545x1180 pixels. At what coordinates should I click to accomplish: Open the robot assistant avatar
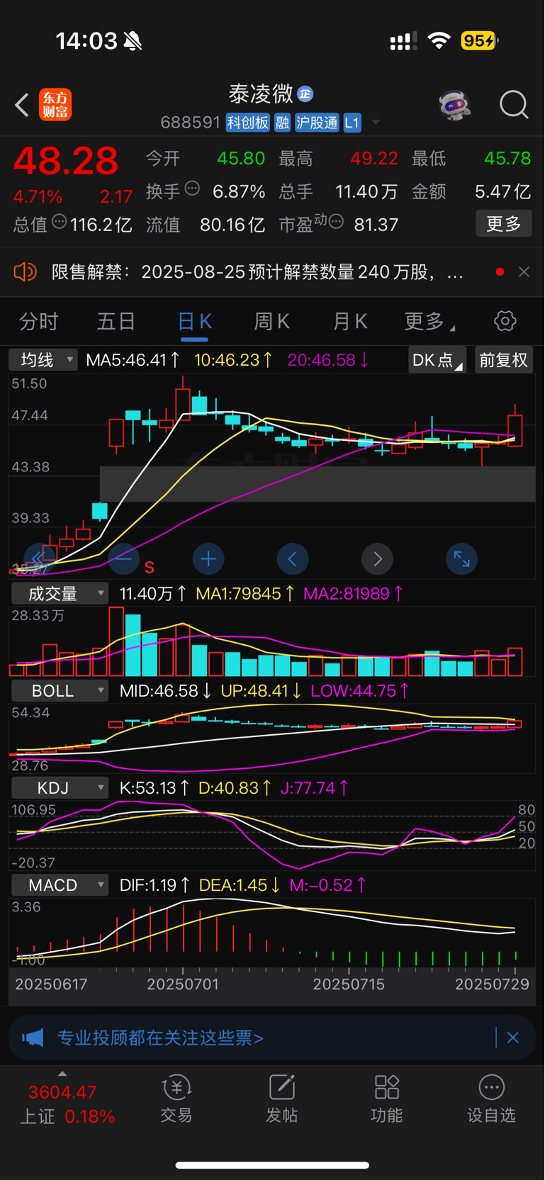[x=454, y=105]
